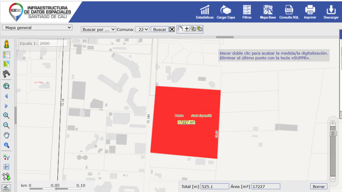Click the map zoom slider handle
This screenshot has width=342, height=192.
coord(333,133)
